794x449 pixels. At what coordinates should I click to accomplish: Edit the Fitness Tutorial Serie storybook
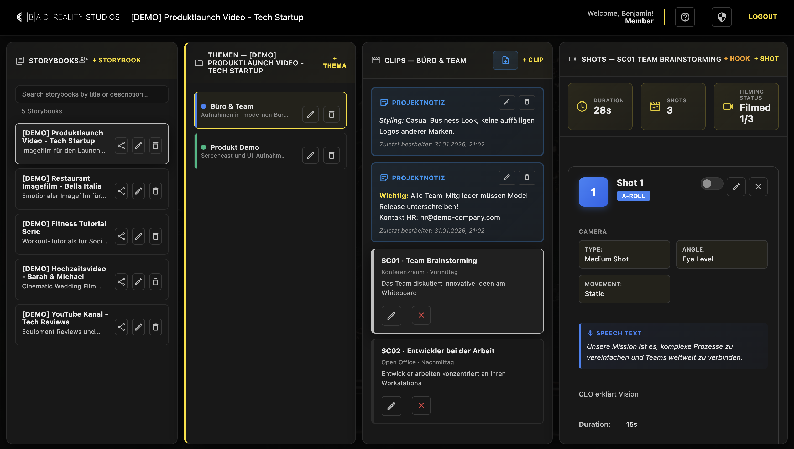click(x=138, y=236)
